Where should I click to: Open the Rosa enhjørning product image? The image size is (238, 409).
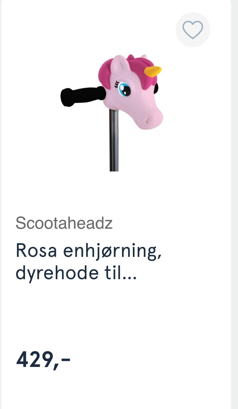point(111,113)
